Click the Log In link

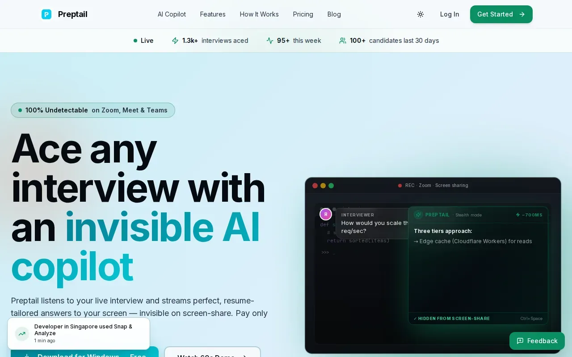coord(450,14)
